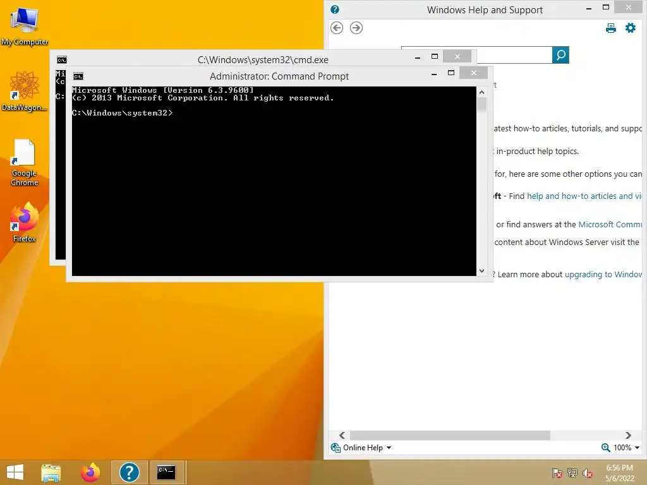Click the Help search magnifier button

pyautogui.click(x=561, y=55)
